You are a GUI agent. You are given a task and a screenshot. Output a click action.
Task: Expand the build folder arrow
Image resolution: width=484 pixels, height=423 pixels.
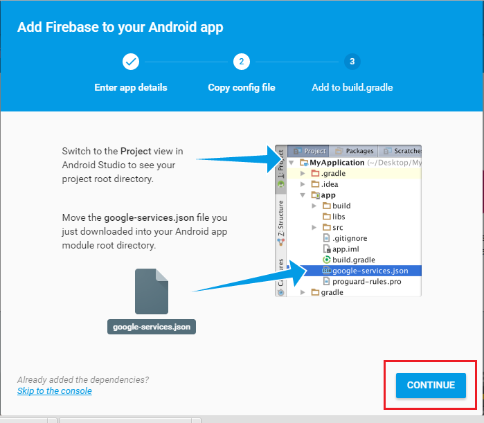[x=314, y=206]
